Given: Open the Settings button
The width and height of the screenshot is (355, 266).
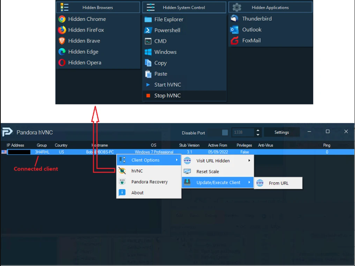Looking at the screenshot, I should pyautogui.click(x=282, y=132).
